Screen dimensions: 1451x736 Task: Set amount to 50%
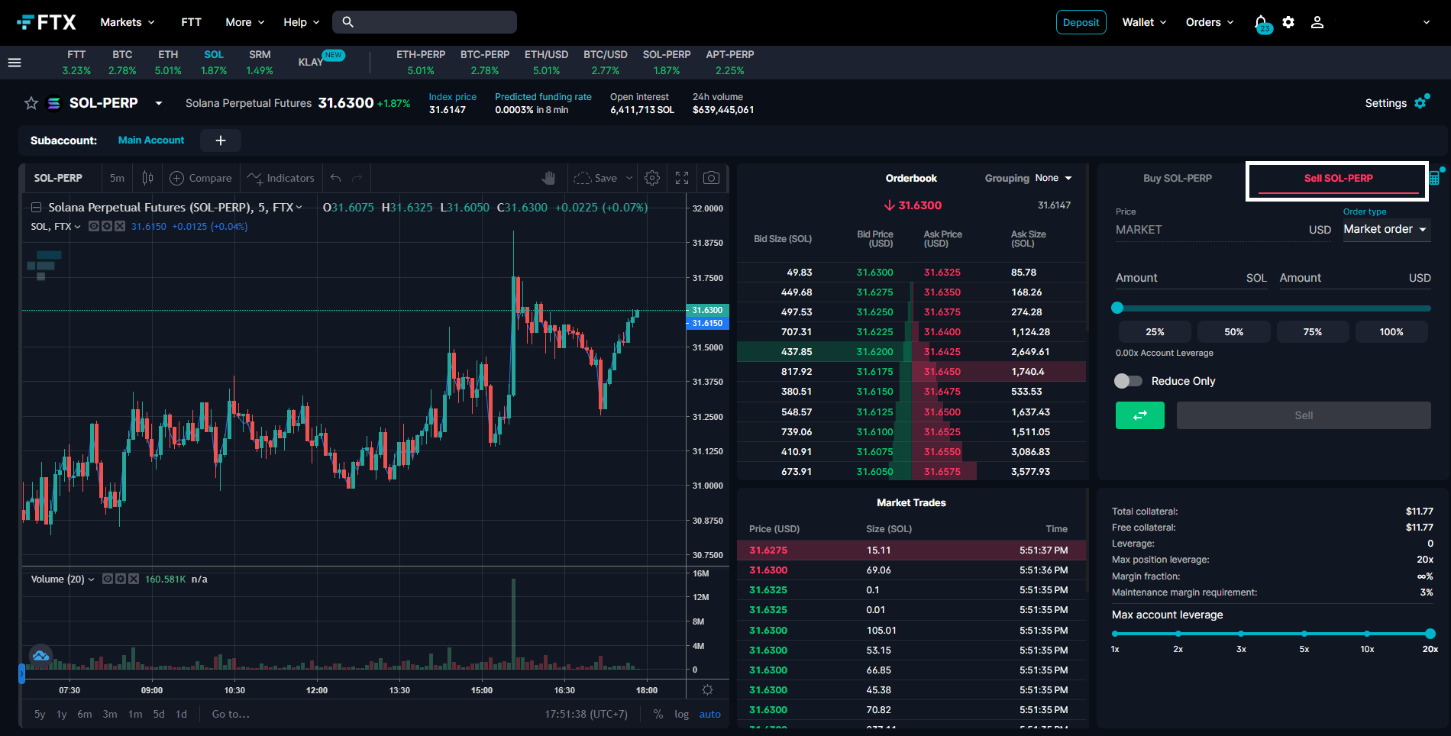(1234, 332)
